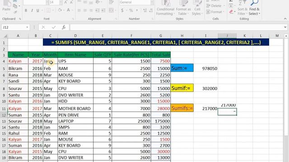
Task: Select the Format Painter brush
Action: point(15,12)
